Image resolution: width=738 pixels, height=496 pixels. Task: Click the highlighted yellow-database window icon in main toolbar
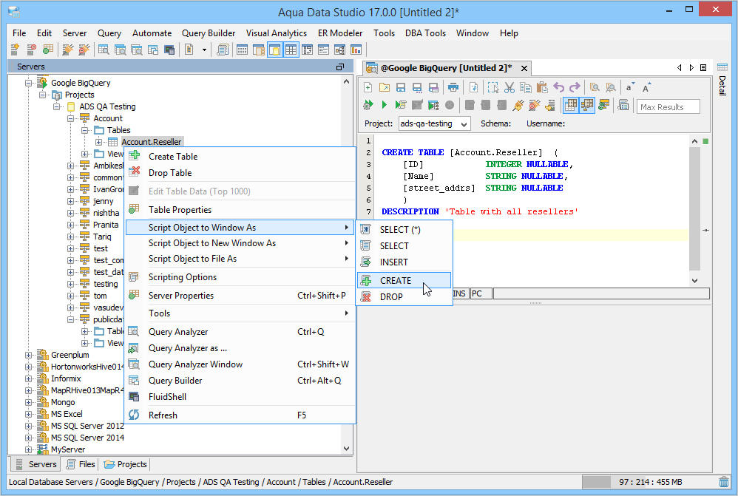click(x=275, y=50)
